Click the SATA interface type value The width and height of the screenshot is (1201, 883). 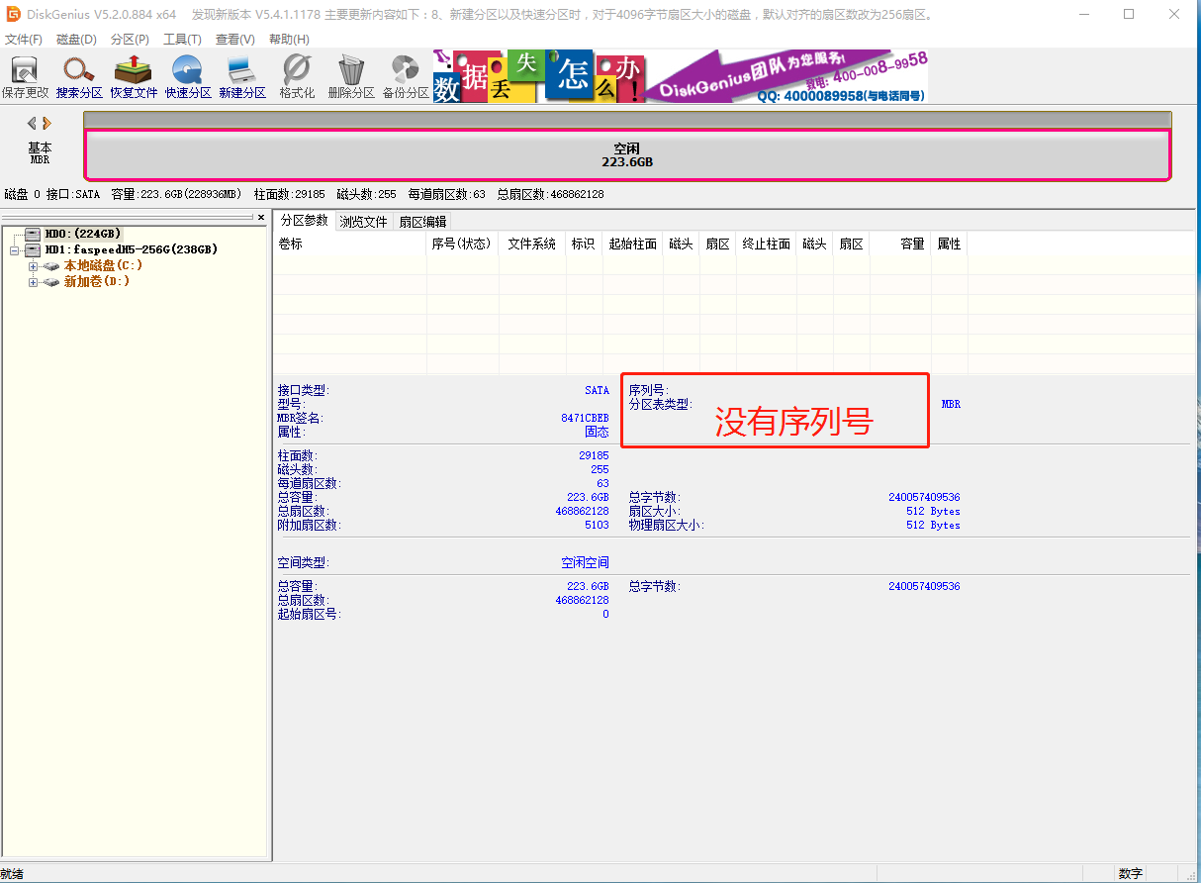pos(597,391)
